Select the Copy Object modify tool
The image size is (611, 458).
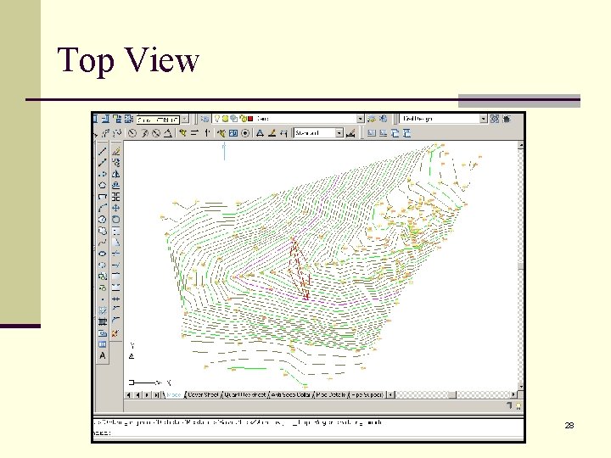click(x=115, y=162)
